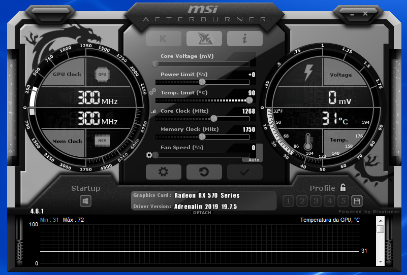Apply settings with the checkmark button
The image size is (407, 275).
click(x=245, y=172)
